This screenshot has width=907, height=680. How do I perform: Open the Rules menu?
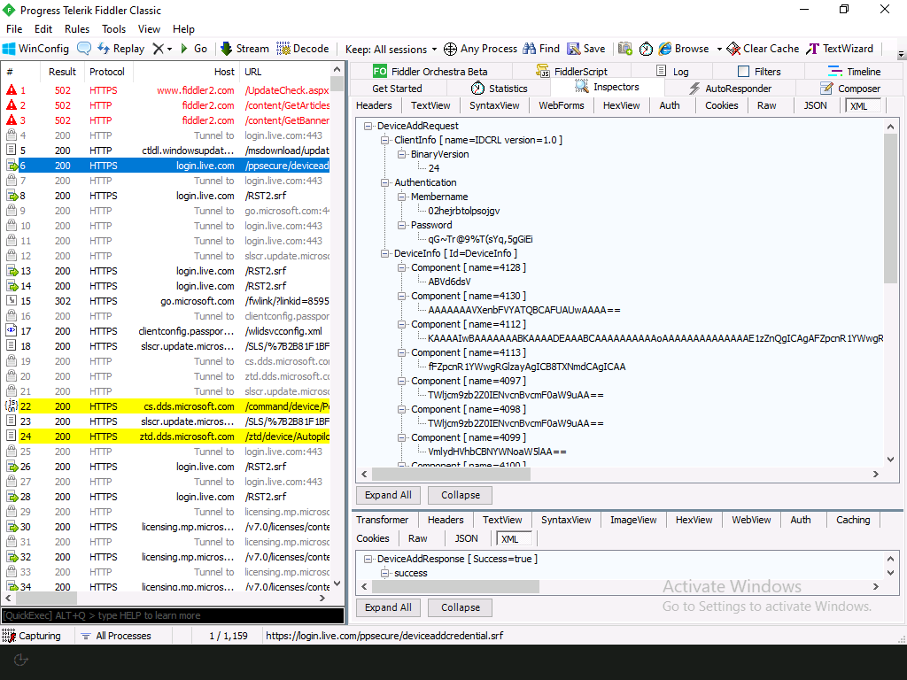pyautogui.click(x=77, y=28)
